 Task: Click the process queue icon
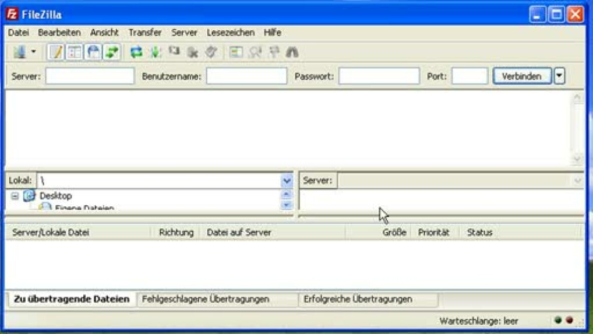pos(155,52)
